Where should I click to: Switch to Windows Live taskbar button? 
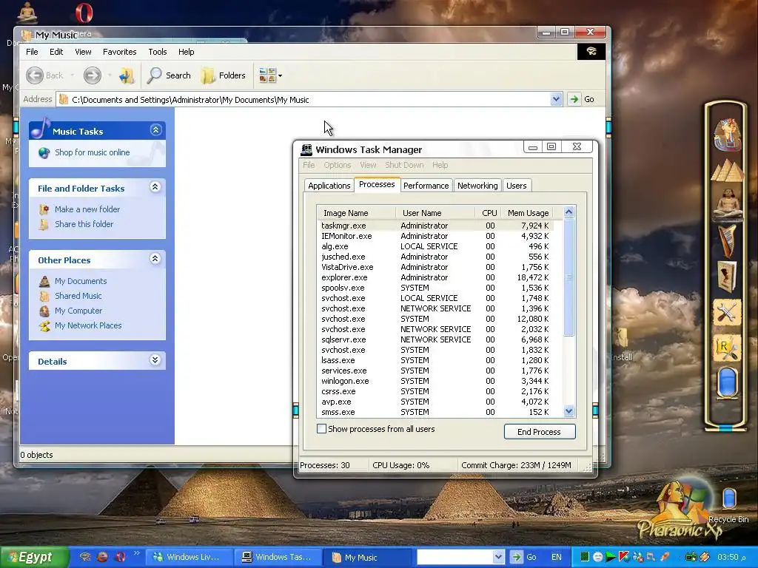(x=189, y=557)
